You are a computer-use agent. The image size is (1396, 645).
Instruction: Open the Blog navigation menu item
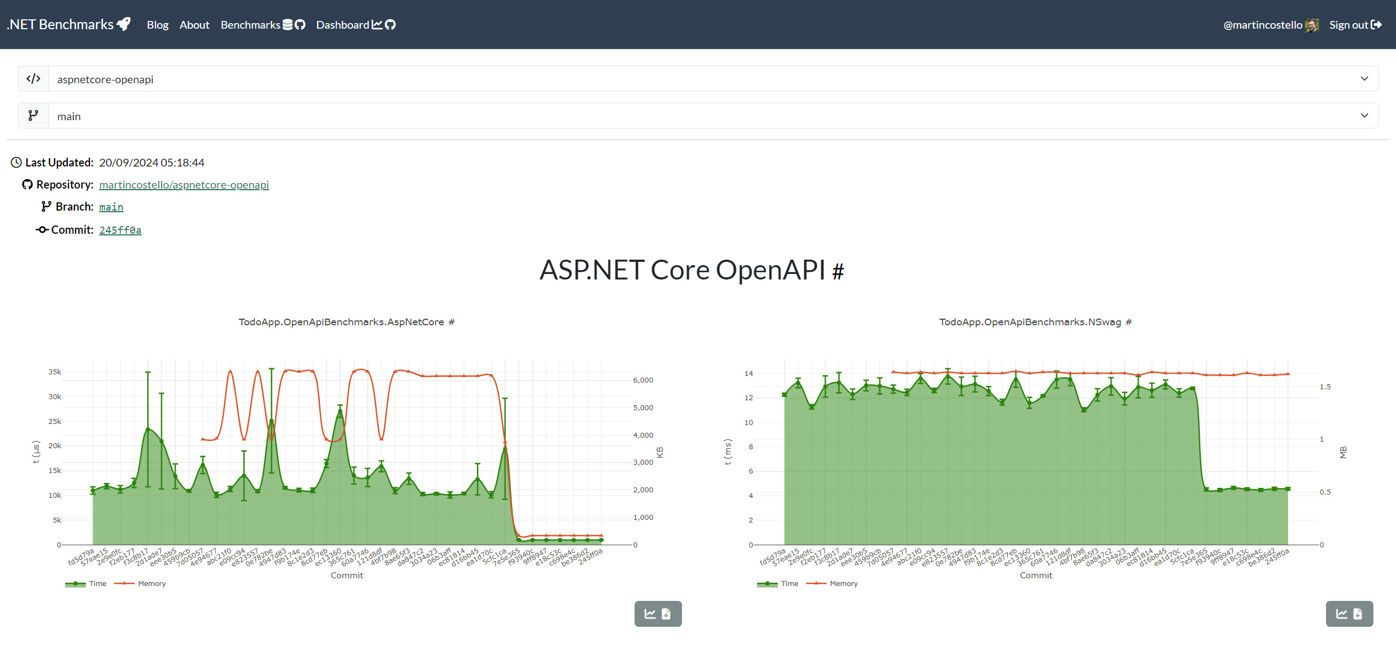pos(158,24)
